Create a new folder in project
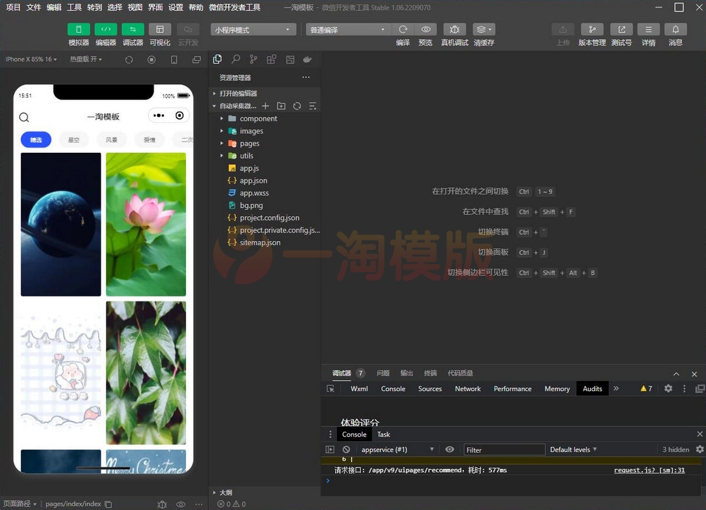 (281, 106)
